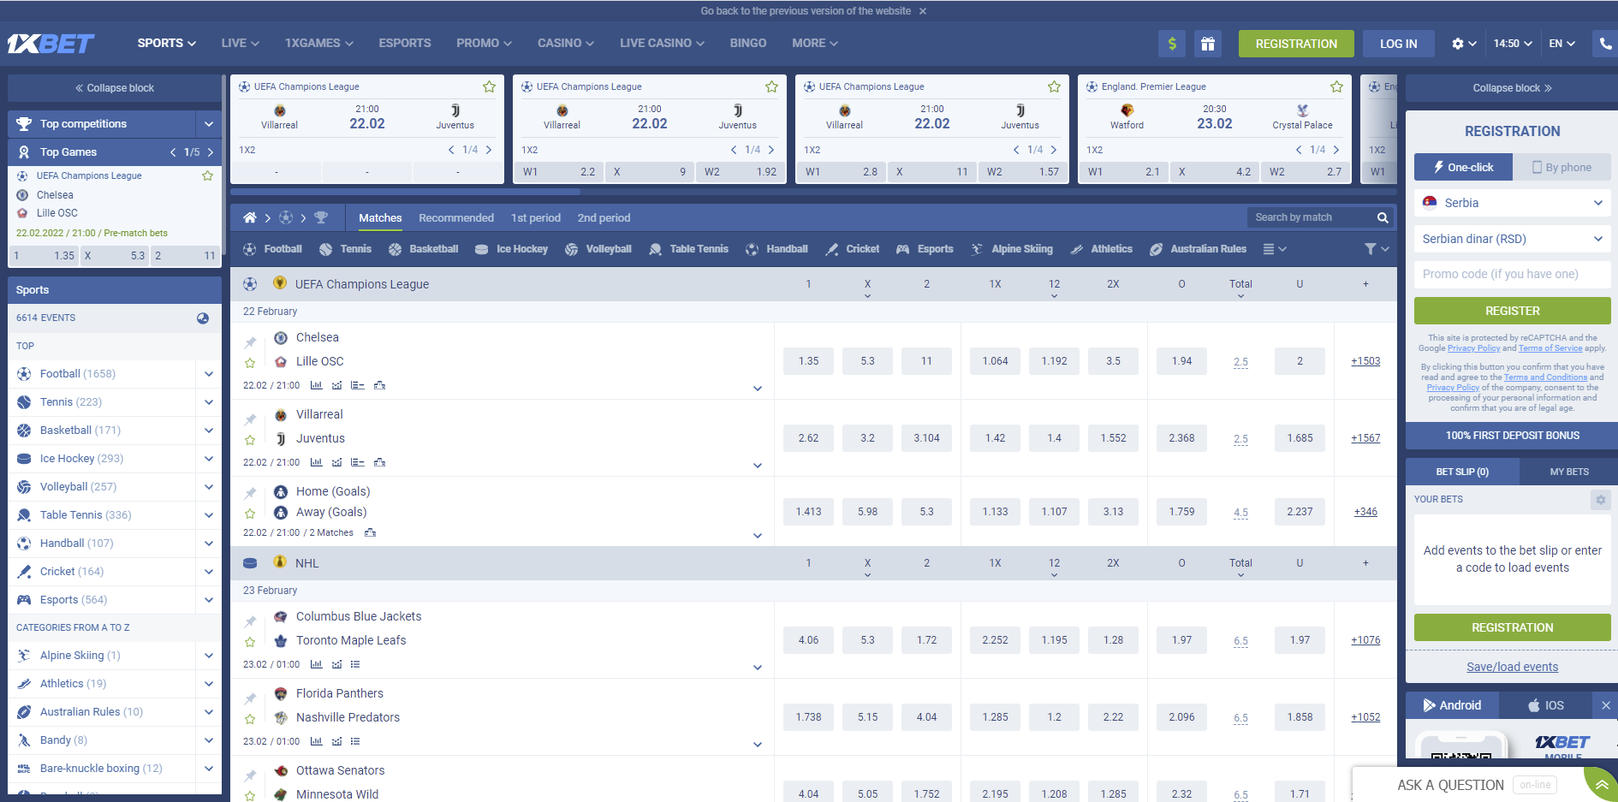
Task: Favorite the Villarreal vs Juventus match row
Action: 250,440
